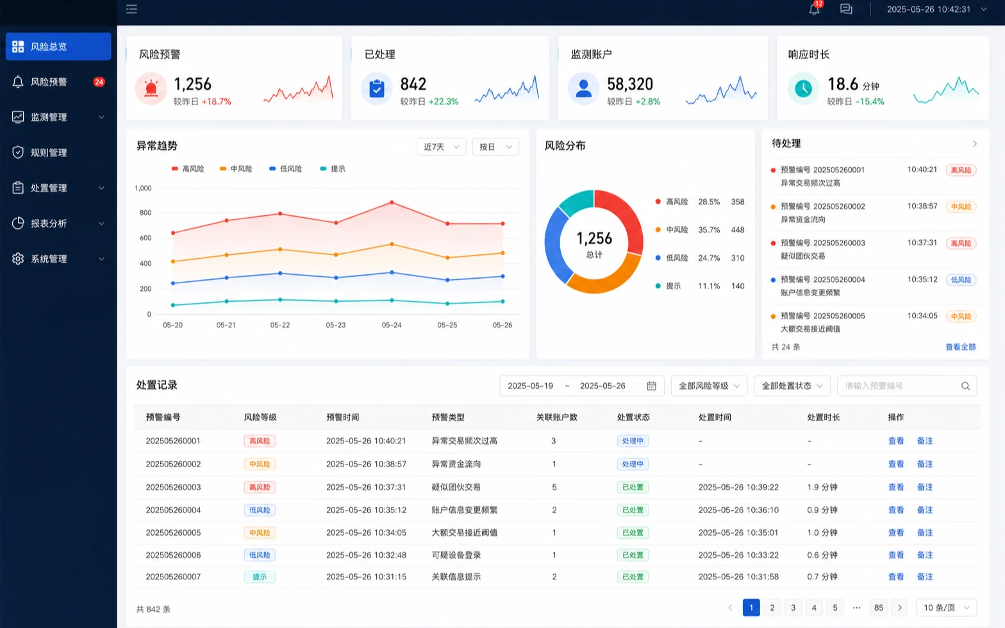Open the 全部风险等级 filter dropdown
Viewport: 1005px width, 628px height.
pos(709,386)
